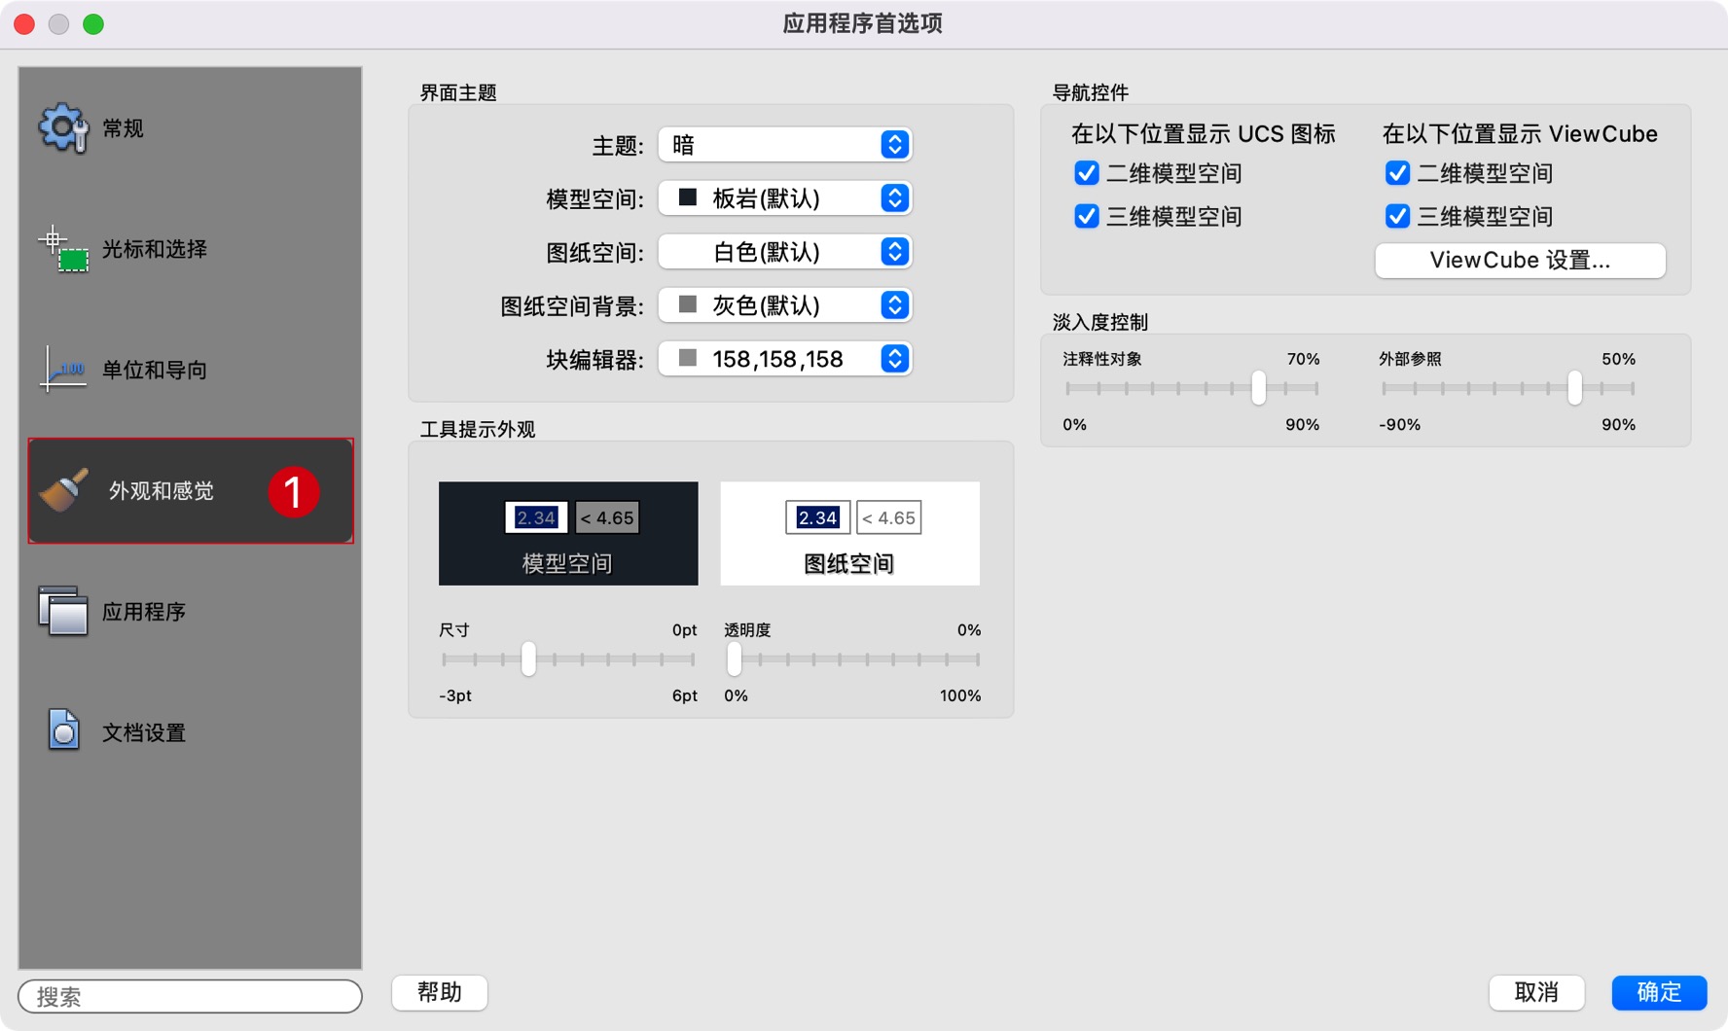
Task: Disable UCS 图标 for 三维模型空间
Action: click(x=1087, y=216)
